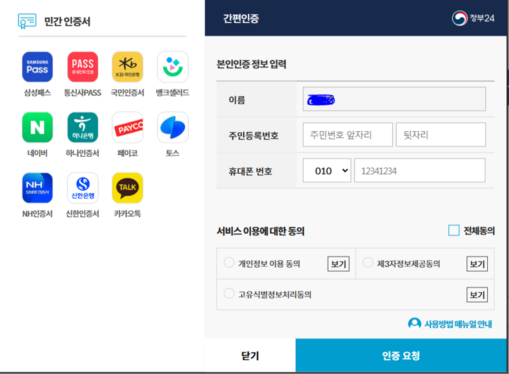
Task: Focus the phone number 12341234 field
Action: 420,171
